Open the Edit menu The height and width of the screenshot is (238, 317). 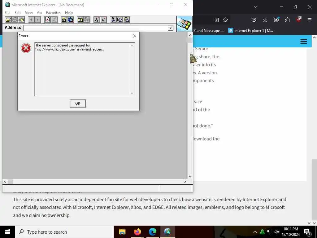(x=18, y=12)
